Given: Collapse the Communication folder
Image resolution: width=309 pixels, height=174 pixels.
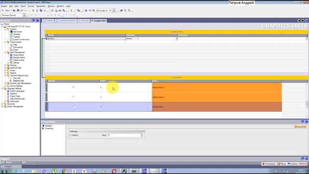Looking at the screenshot, I should (5, 42).
